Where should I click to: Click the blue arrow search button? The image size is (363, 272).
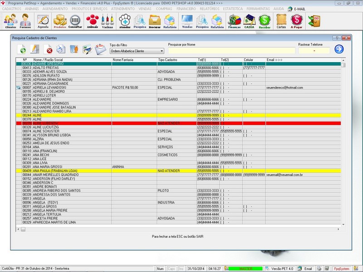[339, 49]
